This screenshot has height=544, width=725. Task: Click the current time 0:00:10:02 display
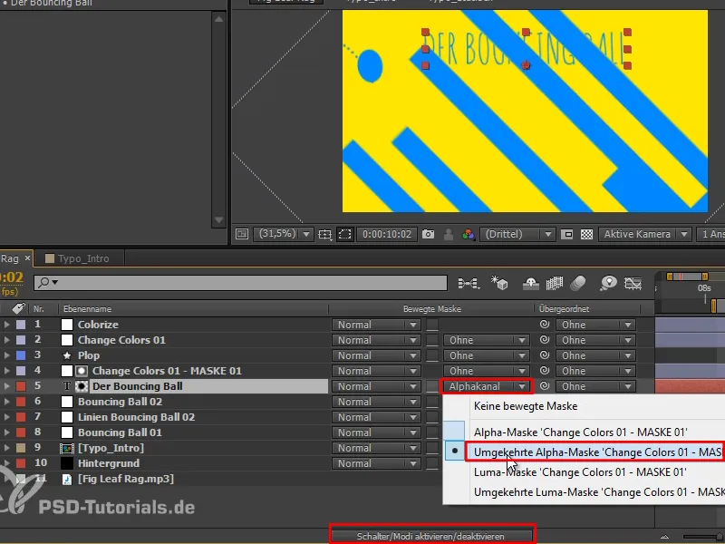tap(387, 234)
